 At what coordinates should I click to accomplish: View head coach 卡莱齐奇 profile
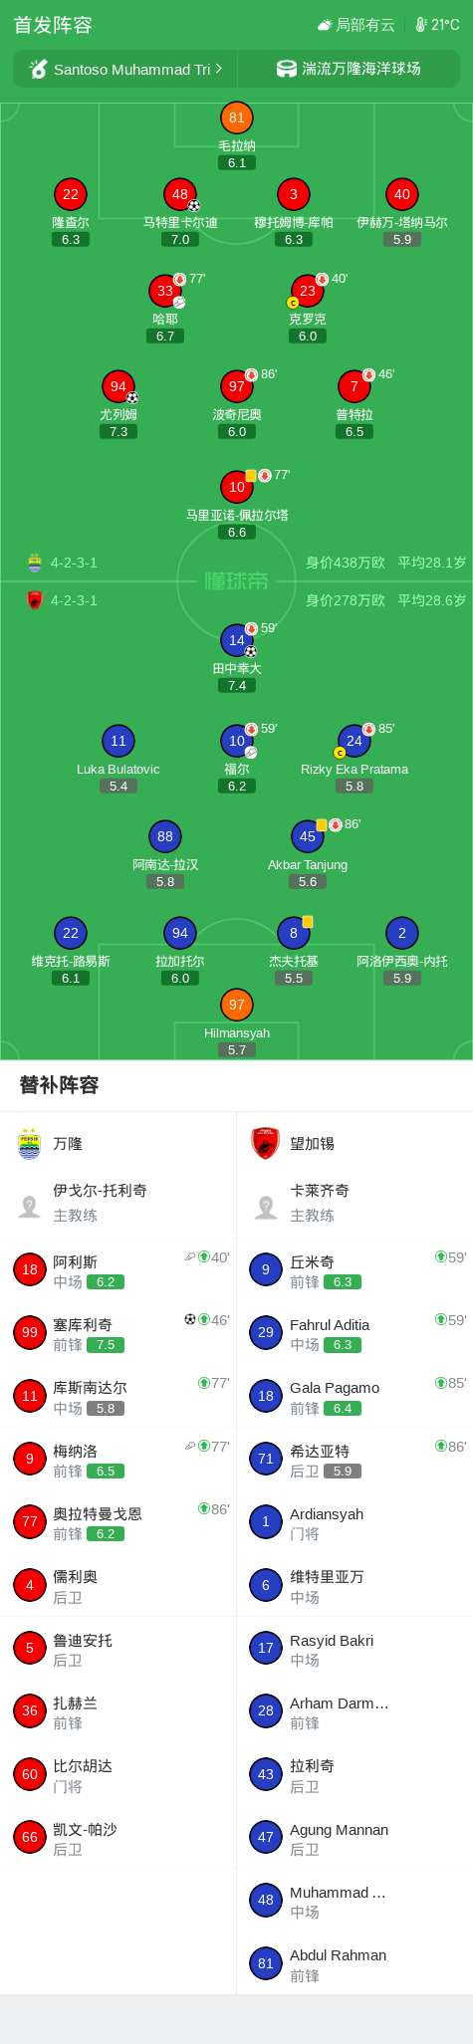[355, 1203]
